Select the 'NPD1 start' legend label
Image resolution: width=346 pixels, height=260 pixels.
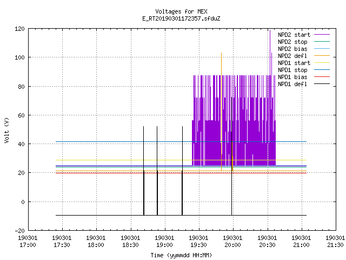294,63
